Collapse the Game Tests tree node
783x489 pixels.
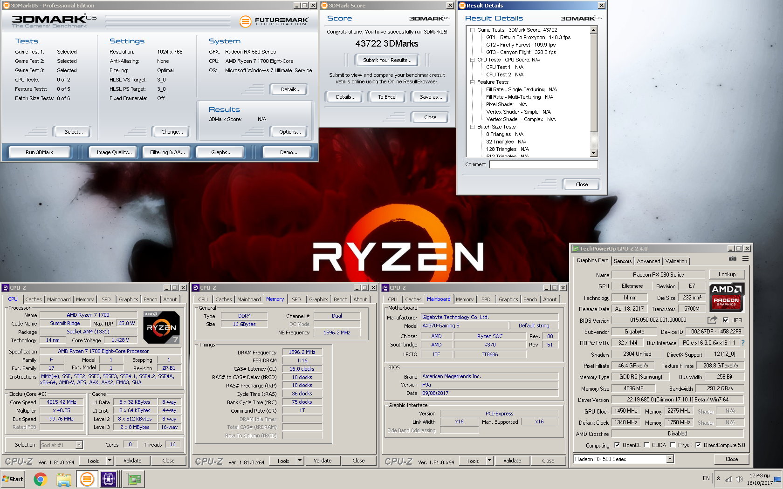pyautogui.click(x=472, y=30)
